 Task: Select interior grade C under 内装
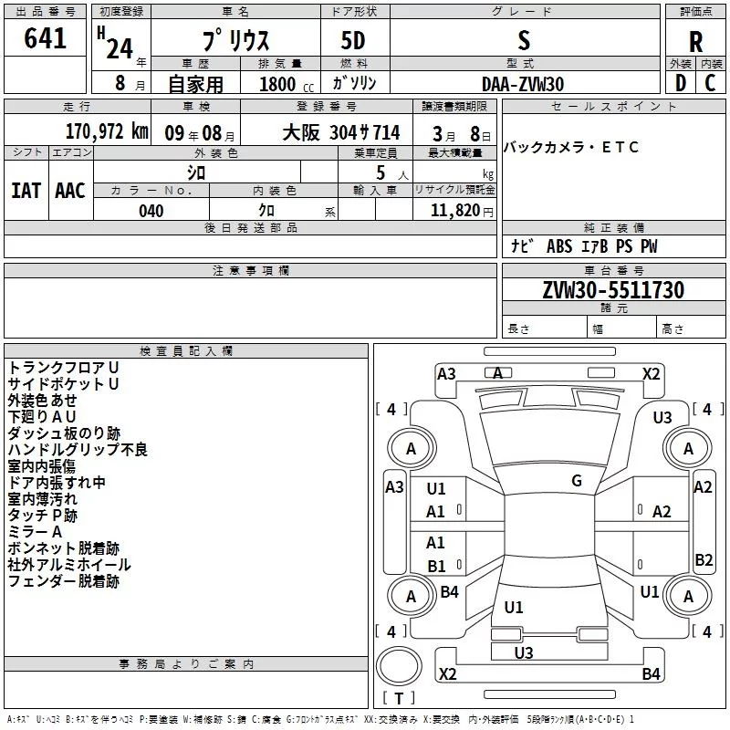tap(711, 83)
